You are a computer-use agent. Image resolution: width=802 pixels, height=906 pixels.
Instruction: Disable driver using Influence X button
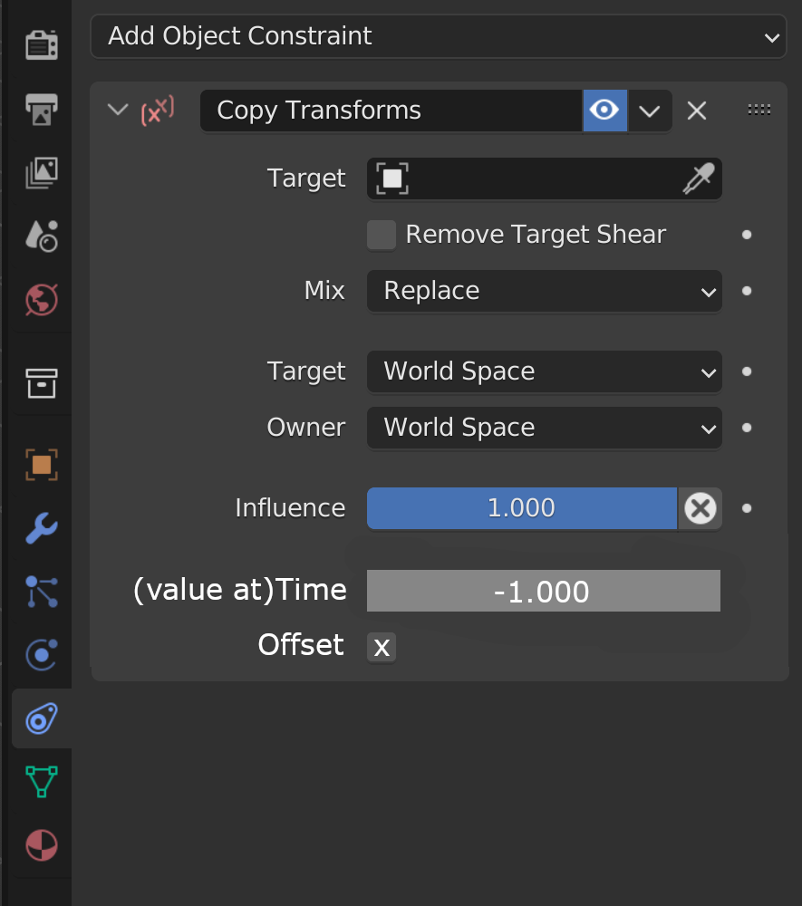tap(700, 508)
